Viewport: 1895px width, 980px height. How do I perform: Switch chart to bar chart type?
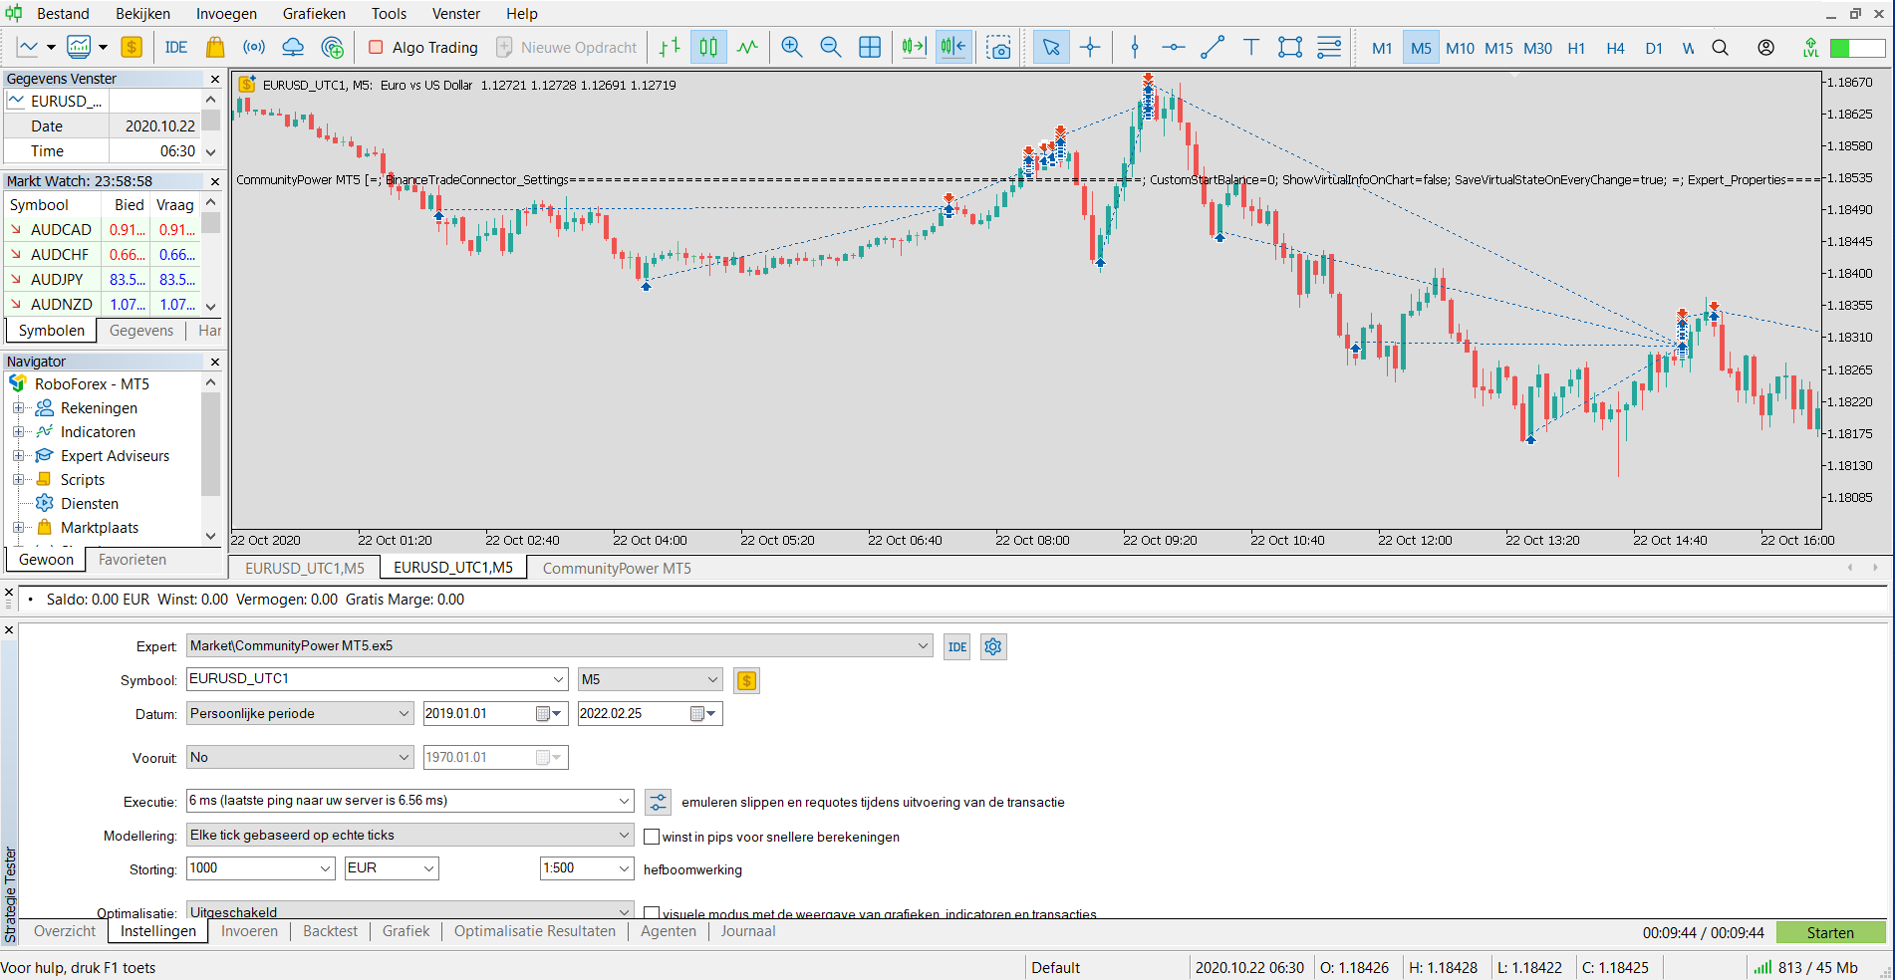click(x=670, y=47)
